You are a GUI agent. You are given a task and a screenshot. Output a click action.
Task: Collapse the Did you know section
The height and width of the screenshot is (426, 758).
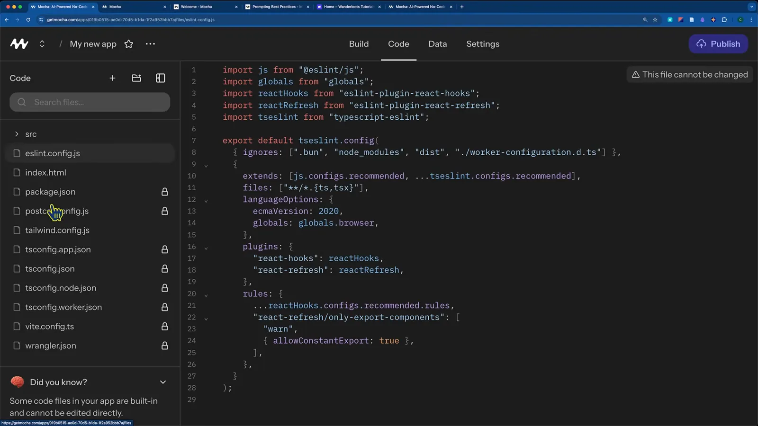tap(163, 382)
